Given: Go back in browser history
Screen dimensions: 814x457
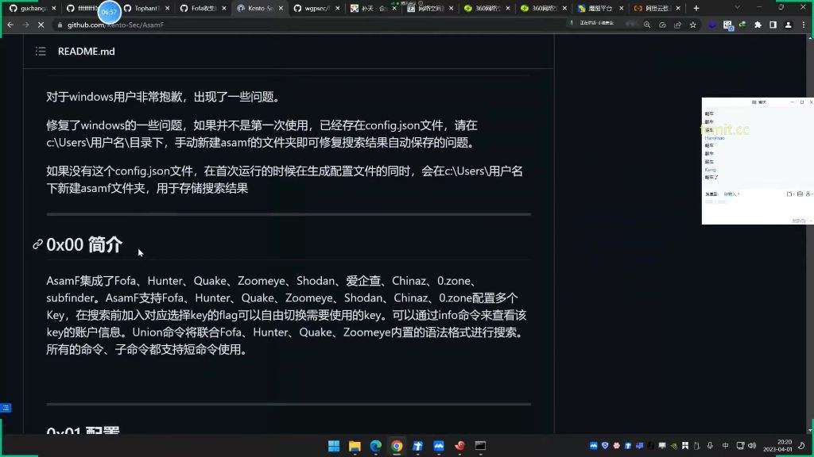Looking at the screenshot, I should (x=10, y=25).
